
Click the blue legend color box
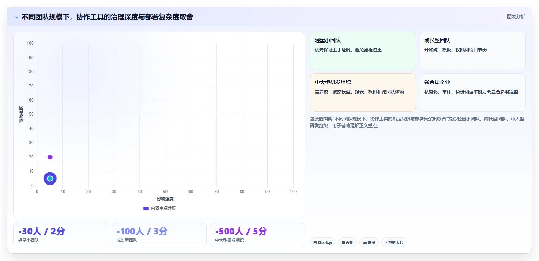click(x=146, y=208)
